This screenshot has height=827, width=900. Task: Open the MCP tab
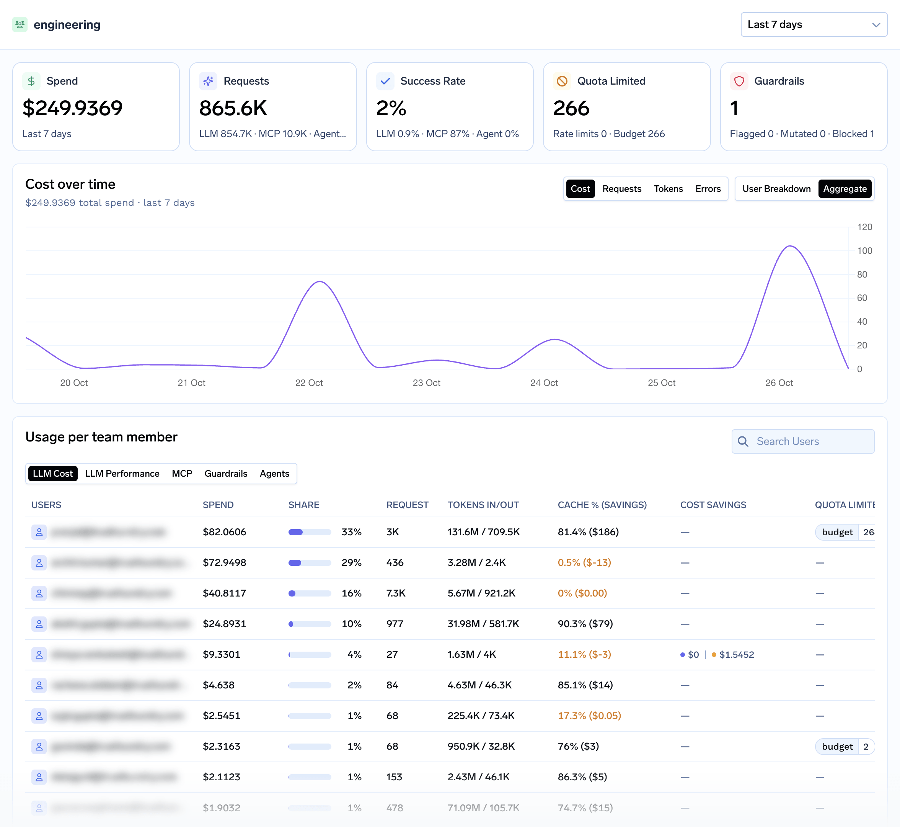coord(182,474)
